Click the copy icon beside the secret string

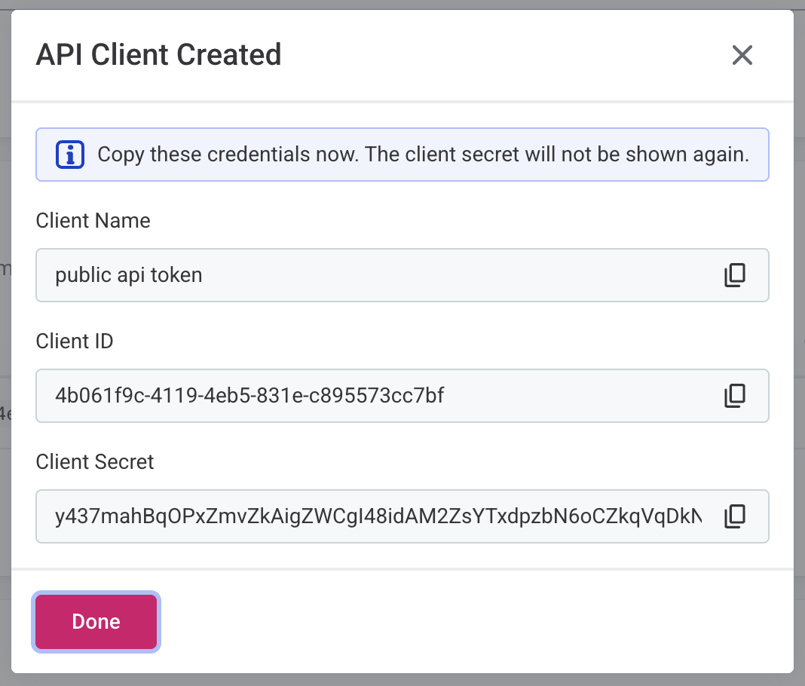735,516
